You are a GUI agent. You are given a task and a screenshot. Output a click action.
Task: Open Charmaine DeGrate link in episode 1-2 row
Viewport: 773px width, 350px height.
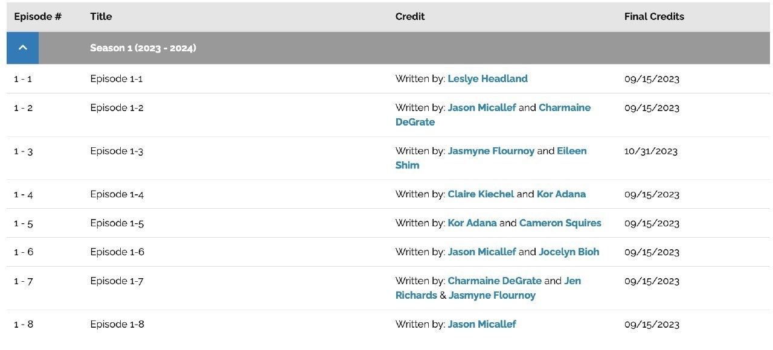[x=493, y=115]
